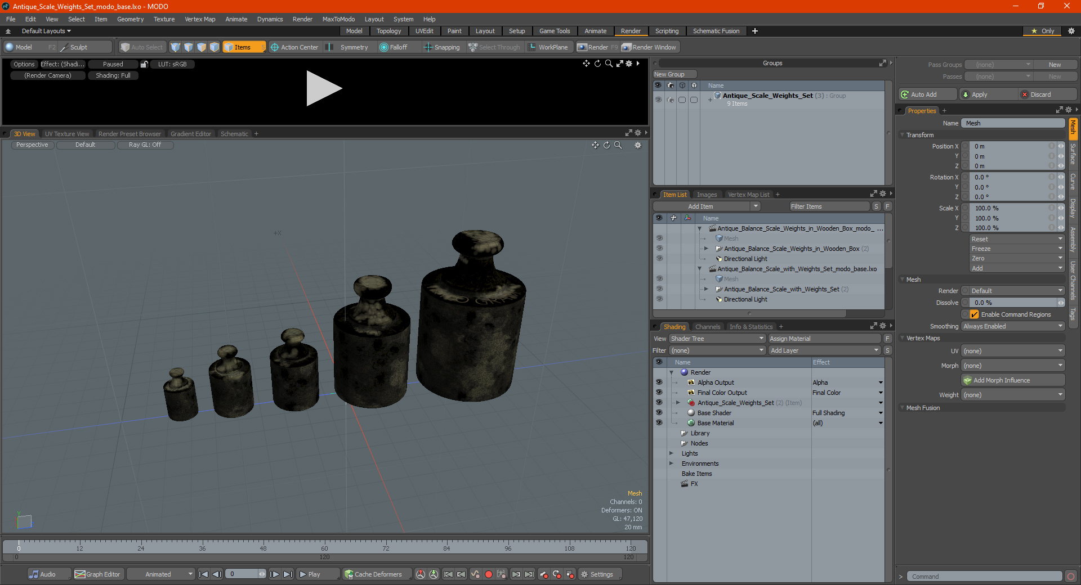1081x585 pixels.
Task: Go to the first frame
Action: tap(204, 574)
